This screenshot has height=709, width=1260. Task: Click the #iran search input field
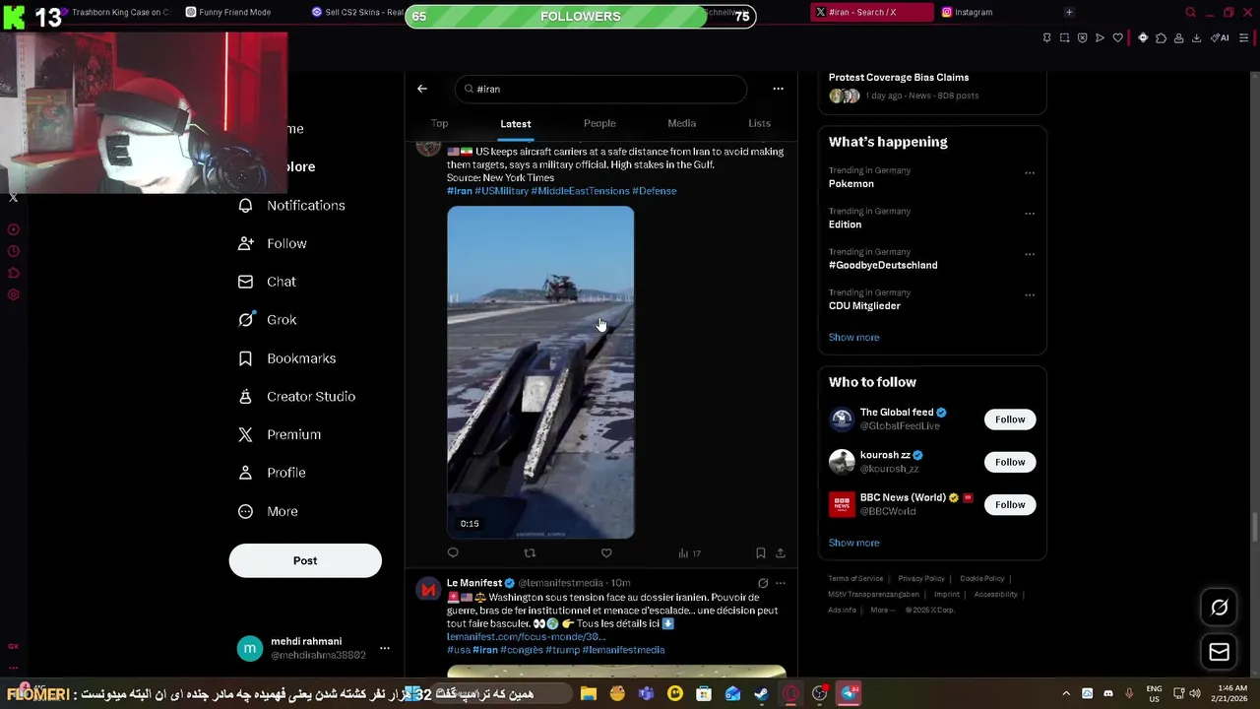pos(600,89)
